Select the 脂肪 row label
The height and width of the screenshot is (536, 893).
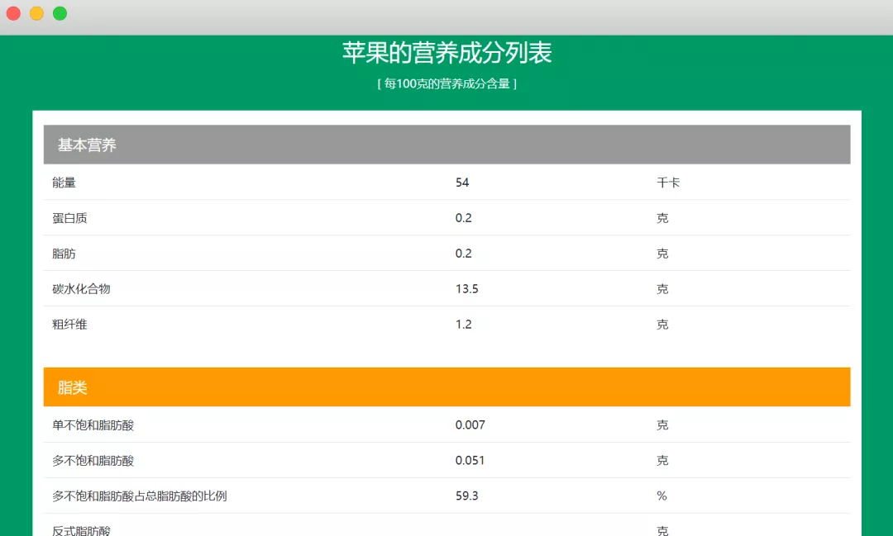coord(64,254)
